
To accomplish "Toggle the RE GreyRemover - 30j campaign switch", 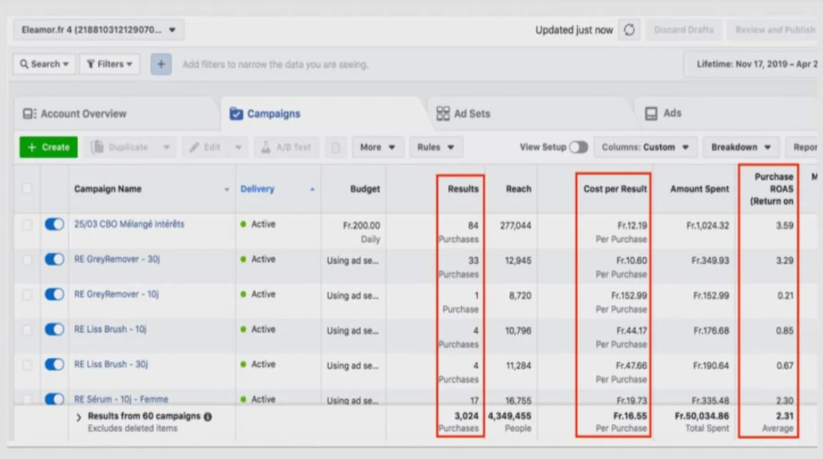I will pos(54,259).
